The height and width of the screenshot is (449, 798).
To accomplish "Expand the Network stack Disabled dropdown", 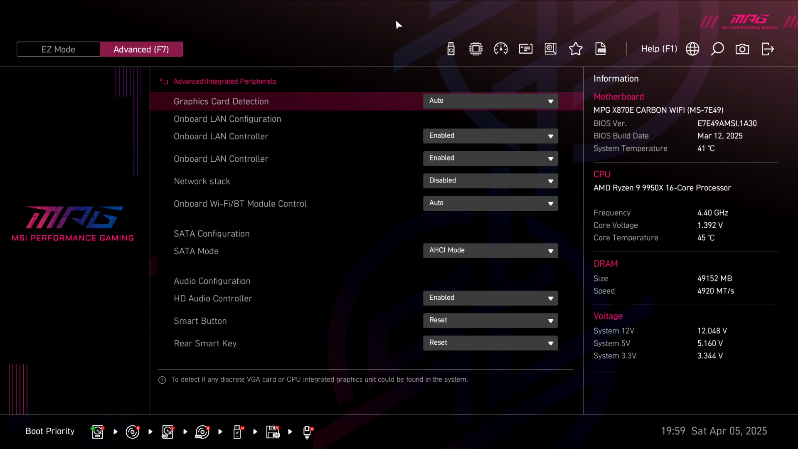I will [x=490, y=181].
